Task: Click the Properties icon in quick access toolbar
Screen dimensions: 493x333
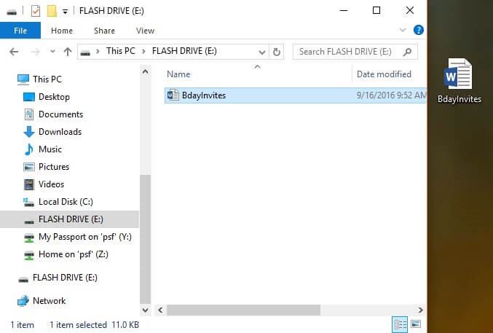Action: (x=36, y=11)
